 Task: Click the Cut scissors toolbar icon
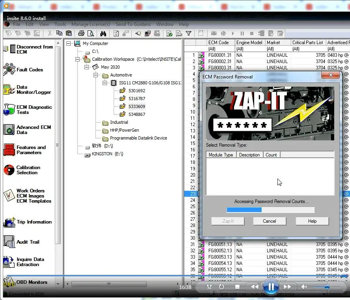[x=50, y=34]
